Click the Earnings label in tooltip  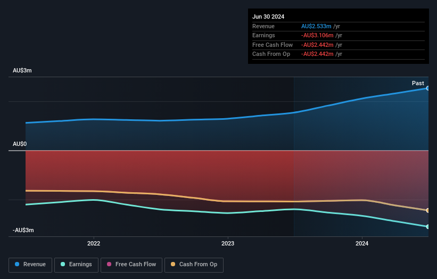coord(263,35)
